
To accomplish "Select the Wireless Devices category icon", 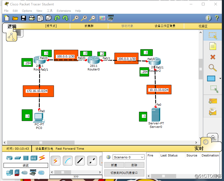I will (34, 158).
